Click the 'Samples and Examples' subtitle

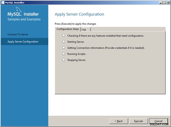[x=24, y=19]
